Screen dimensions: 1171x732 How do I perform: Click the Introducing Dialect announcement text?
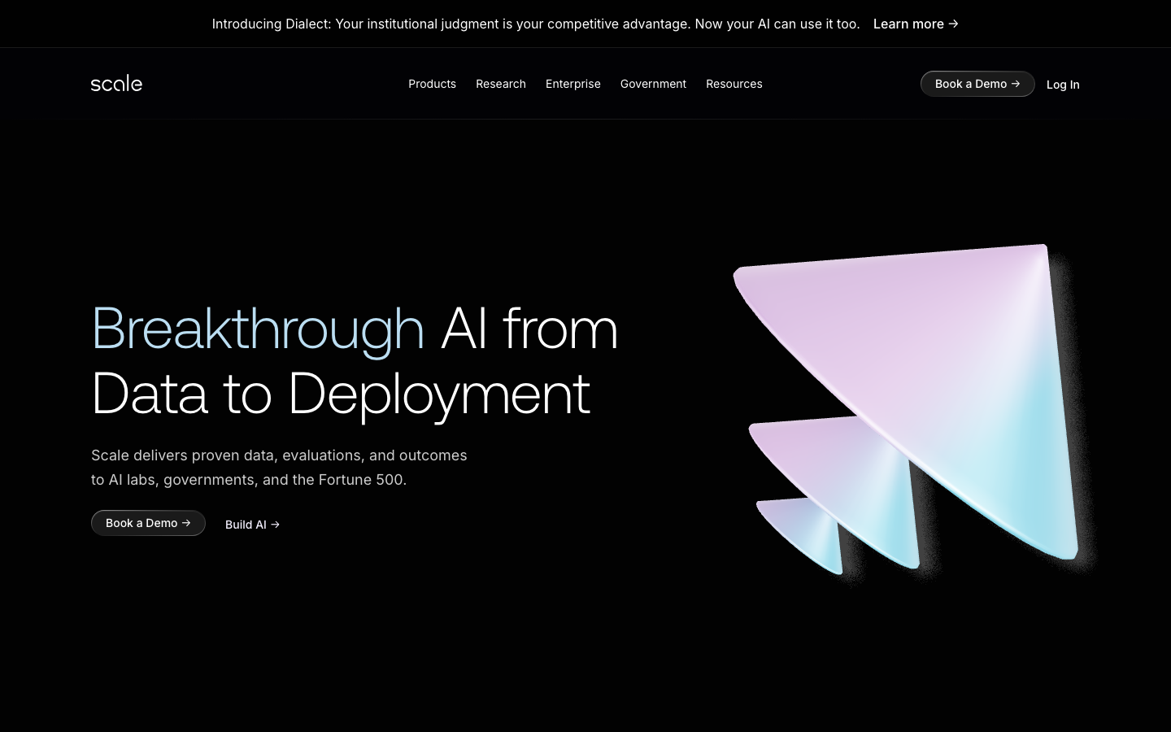(536, 24)
